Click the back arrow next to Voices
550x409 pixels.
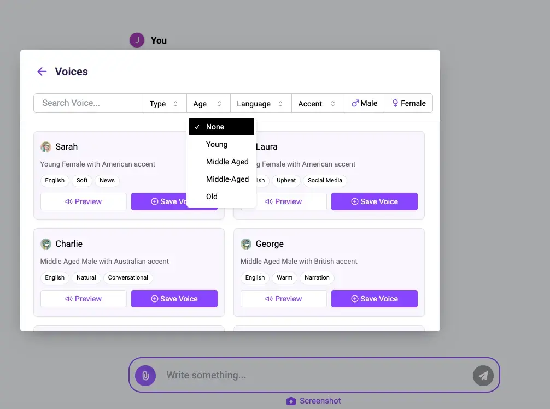[x=42, y=72]
